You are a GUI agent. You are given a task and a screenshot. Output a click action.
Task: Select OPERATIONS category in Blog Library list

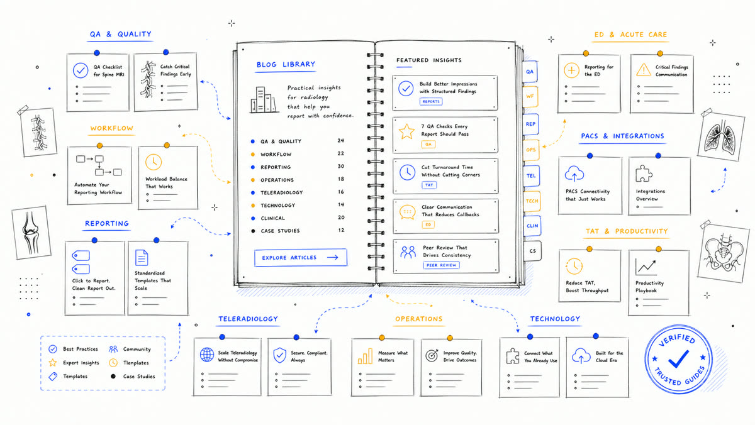pyautogui.click(x=298, y=180)
